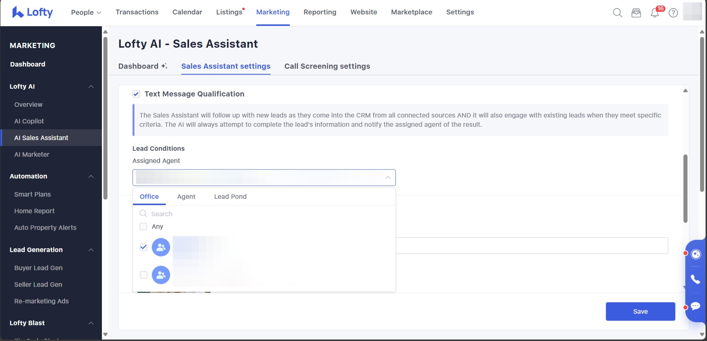The width and height of the screenshot is (707, 341).
Task: Click the input field right of dropdown
Action: [532, 246]
